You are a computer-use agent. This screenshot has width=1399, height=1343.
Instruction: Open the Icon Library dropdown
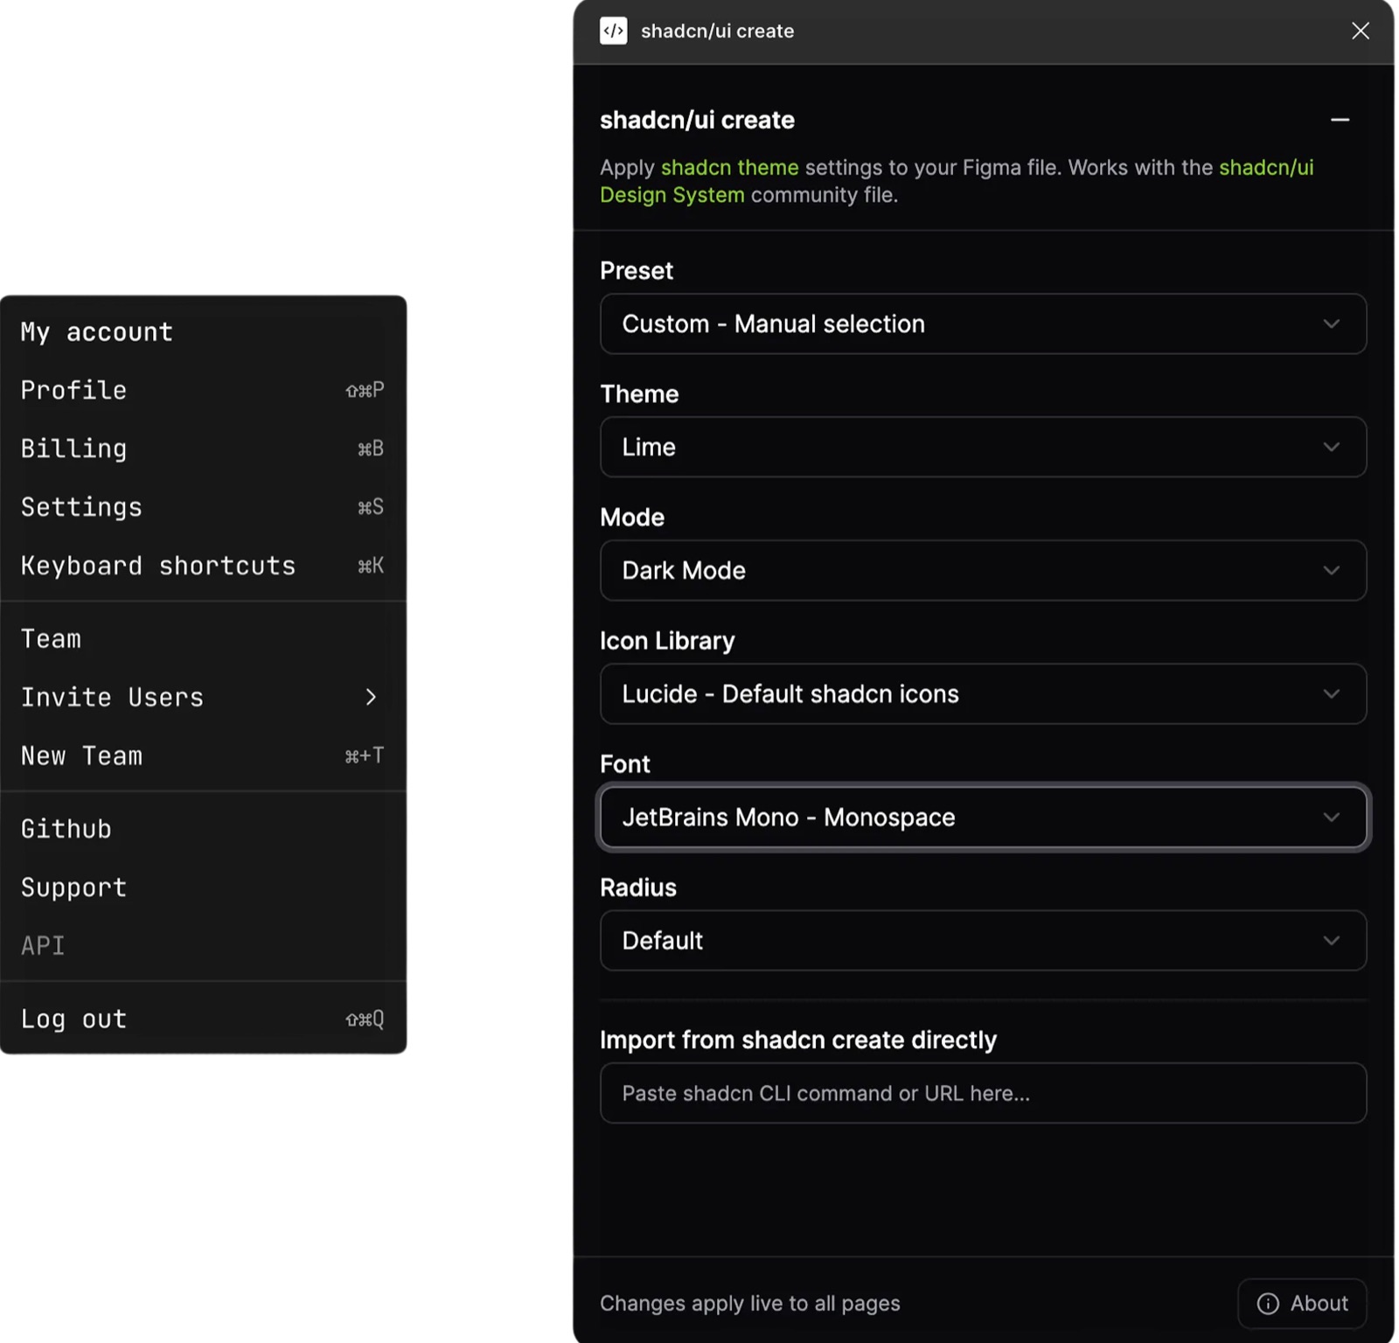tap(983, 693)
